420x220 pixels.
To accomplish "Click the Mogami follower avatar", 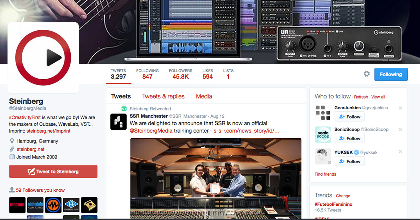I will [x=17, y=205].
